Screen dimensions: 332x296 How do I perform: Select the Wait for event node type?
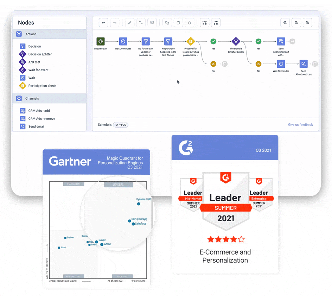pos(34,70)
